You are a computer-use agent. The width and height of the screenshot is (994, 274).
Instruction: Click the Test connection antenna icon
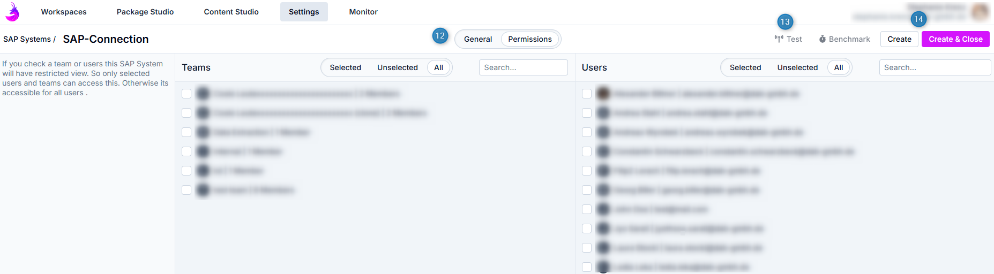click(779, 39)
